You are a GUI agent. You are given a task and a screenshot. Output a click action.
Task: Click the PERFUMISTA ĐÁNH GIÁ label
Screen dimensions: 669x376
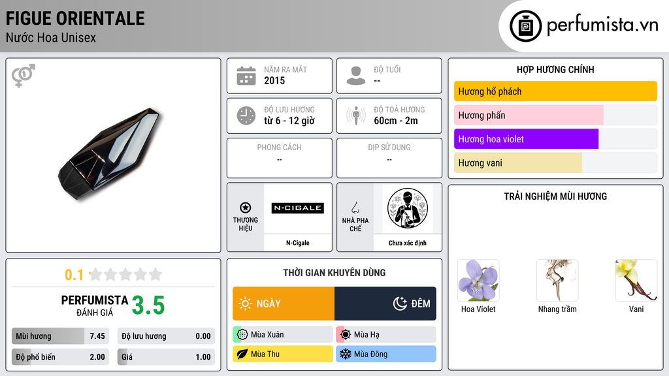tap(95, 305)
